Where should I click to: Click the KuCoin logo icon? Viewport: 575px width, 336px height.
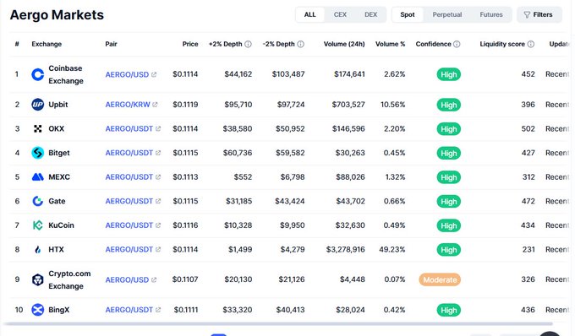coord(37,225)
